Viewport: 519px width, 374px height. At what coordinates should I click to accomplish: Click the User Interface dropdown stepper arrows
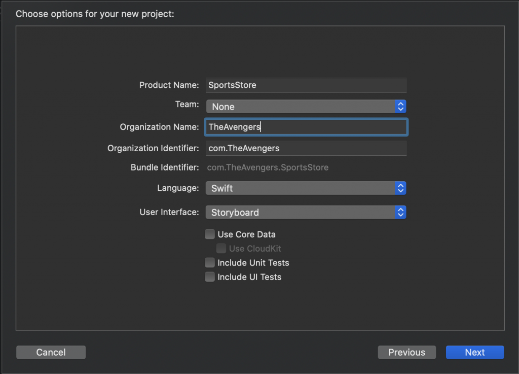tap(400, 212)
